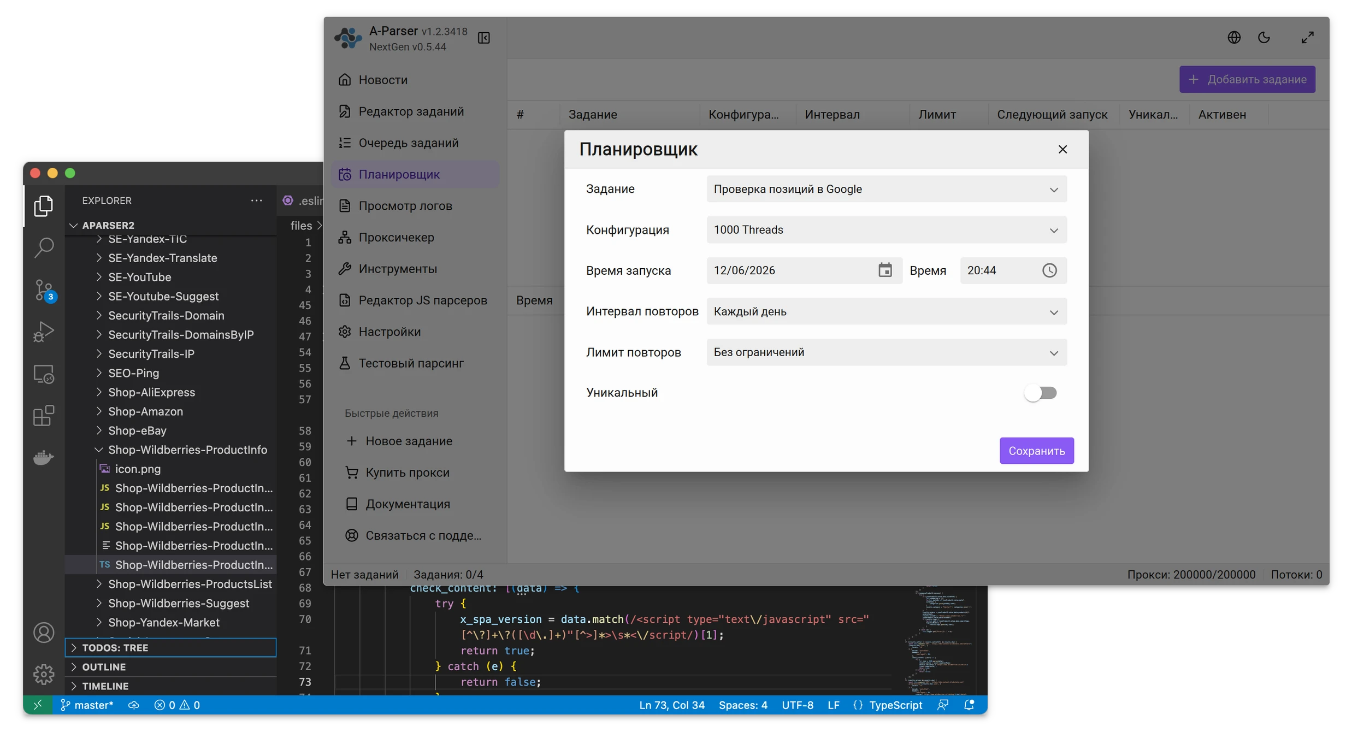Open Docker icon in VS Code activity bar
Image resolution: width=1346 pixels, height=732 pixels.
[x=44, y=457]
